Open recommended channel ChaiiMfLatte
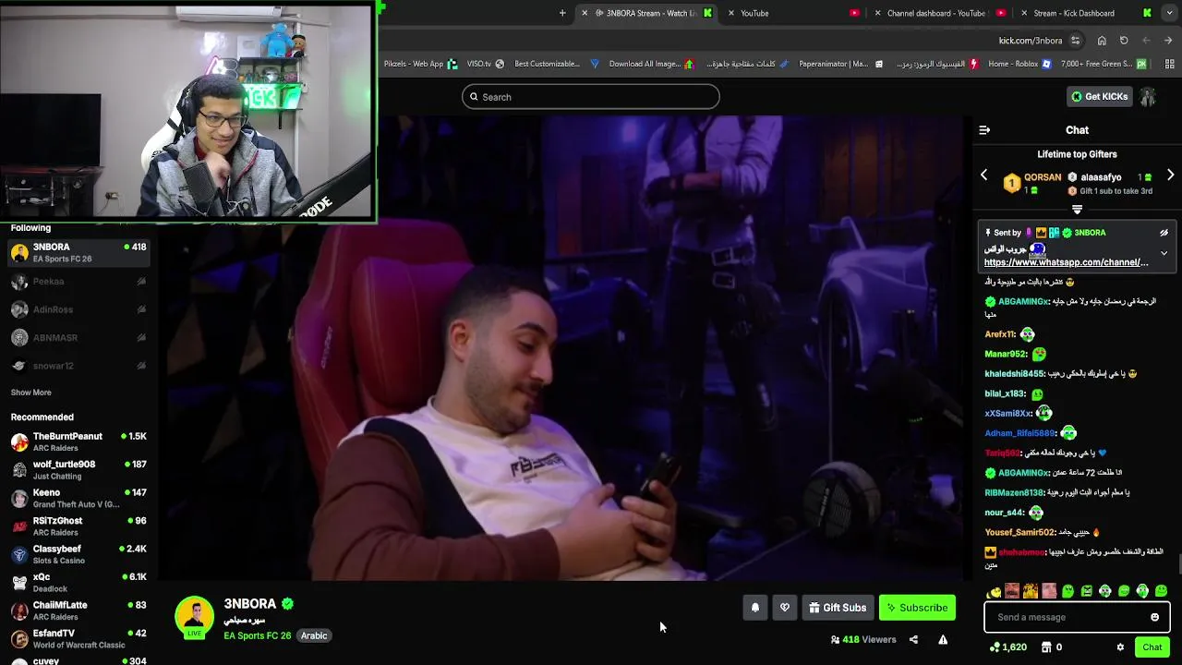This screenshot has width=1182, height=665. tap(78, 611)
